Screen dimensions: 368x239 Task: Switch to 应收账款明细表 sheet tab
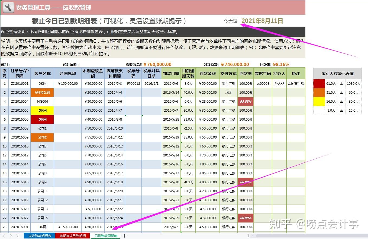point(40,236)
